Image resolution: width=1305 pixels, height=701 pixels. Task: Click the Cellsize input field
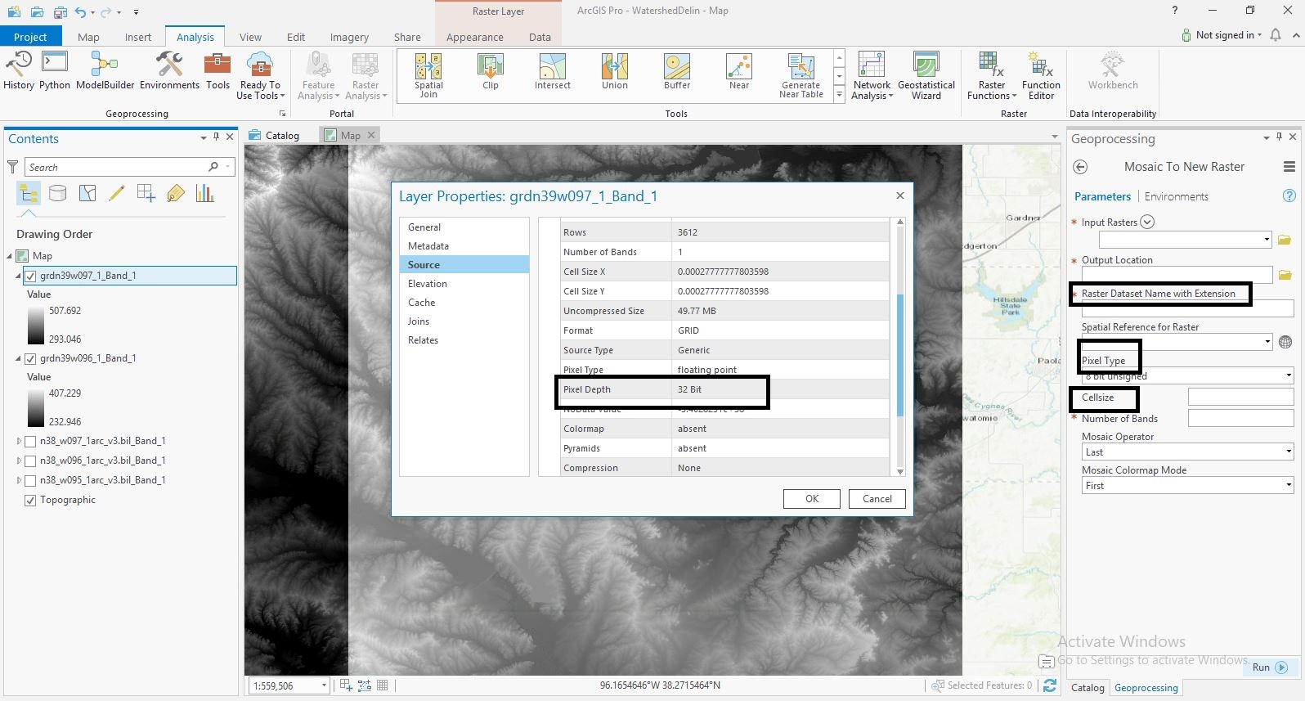point(1240,398)
